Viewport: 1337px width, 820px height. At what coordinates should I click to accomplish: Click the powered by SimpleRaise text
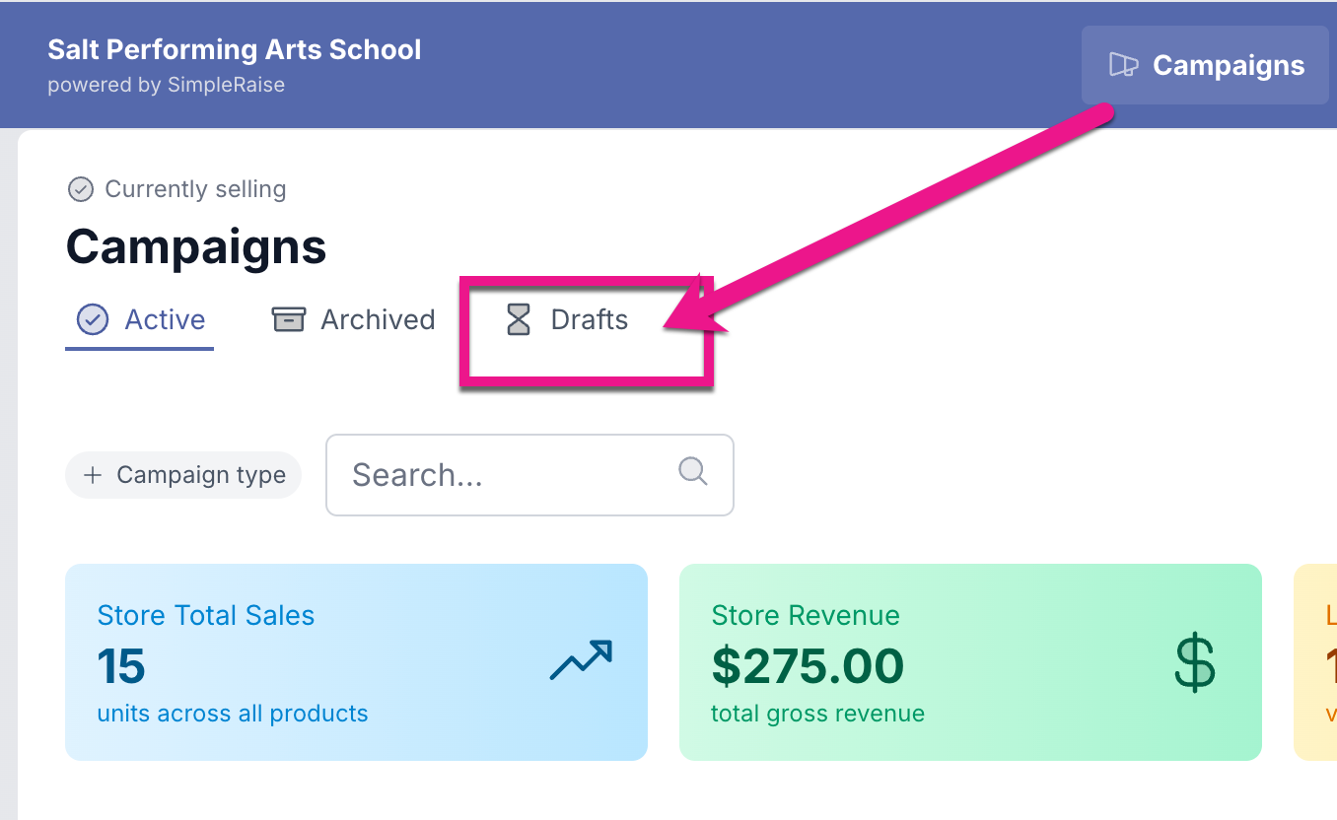pyautogui.click(x=167, y=85)
